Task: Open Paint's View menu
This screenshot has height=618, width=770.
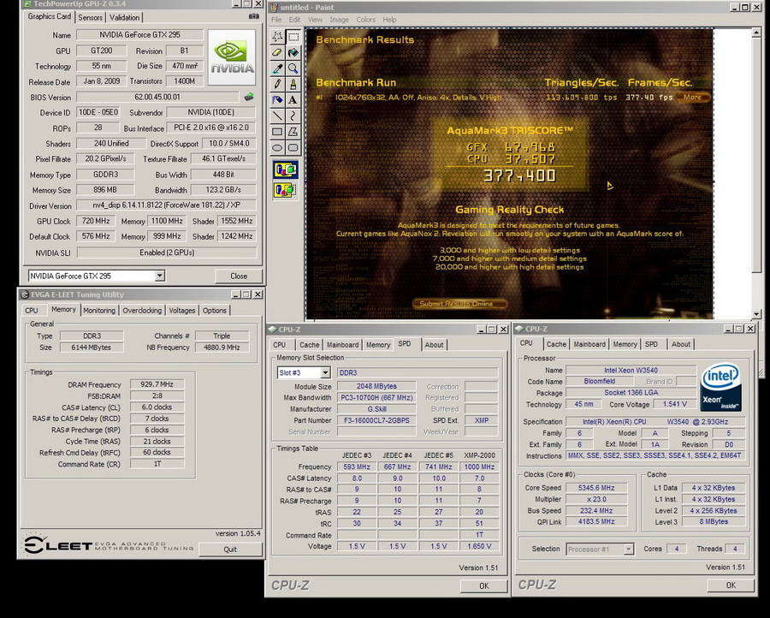Action: [x=315, y=20]
